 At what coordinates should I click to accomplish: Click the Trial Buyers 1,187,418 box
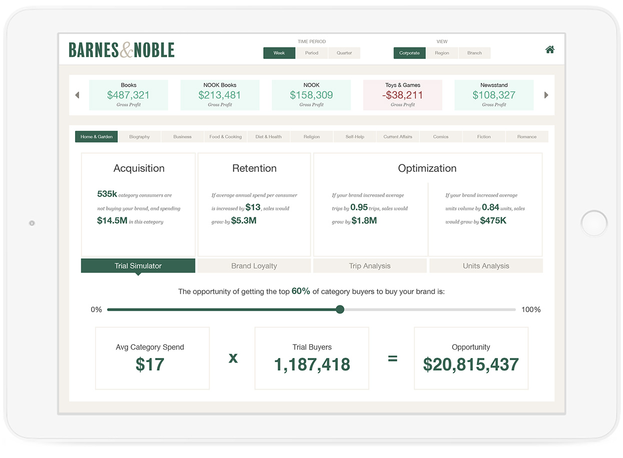pos(312,358)
